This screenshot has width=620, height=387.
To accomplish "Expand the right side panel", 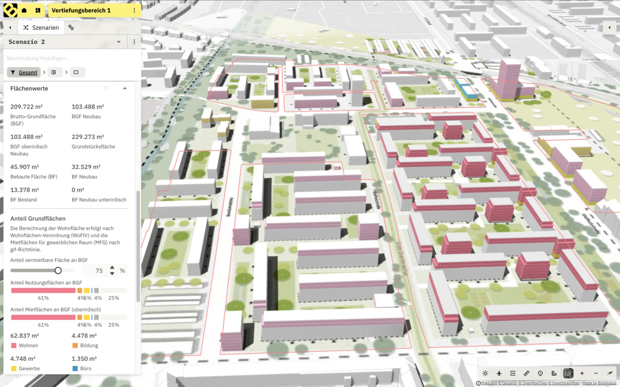I will tap(609, 28).
